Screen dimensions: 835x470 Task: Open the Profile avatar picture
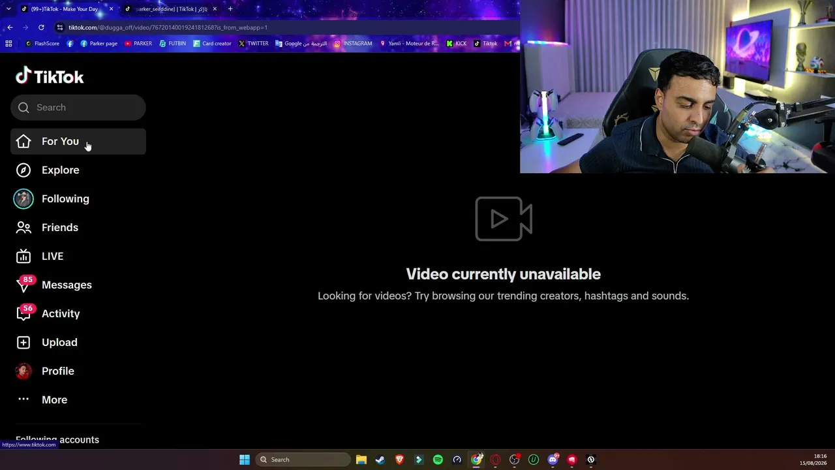[23, 371]
